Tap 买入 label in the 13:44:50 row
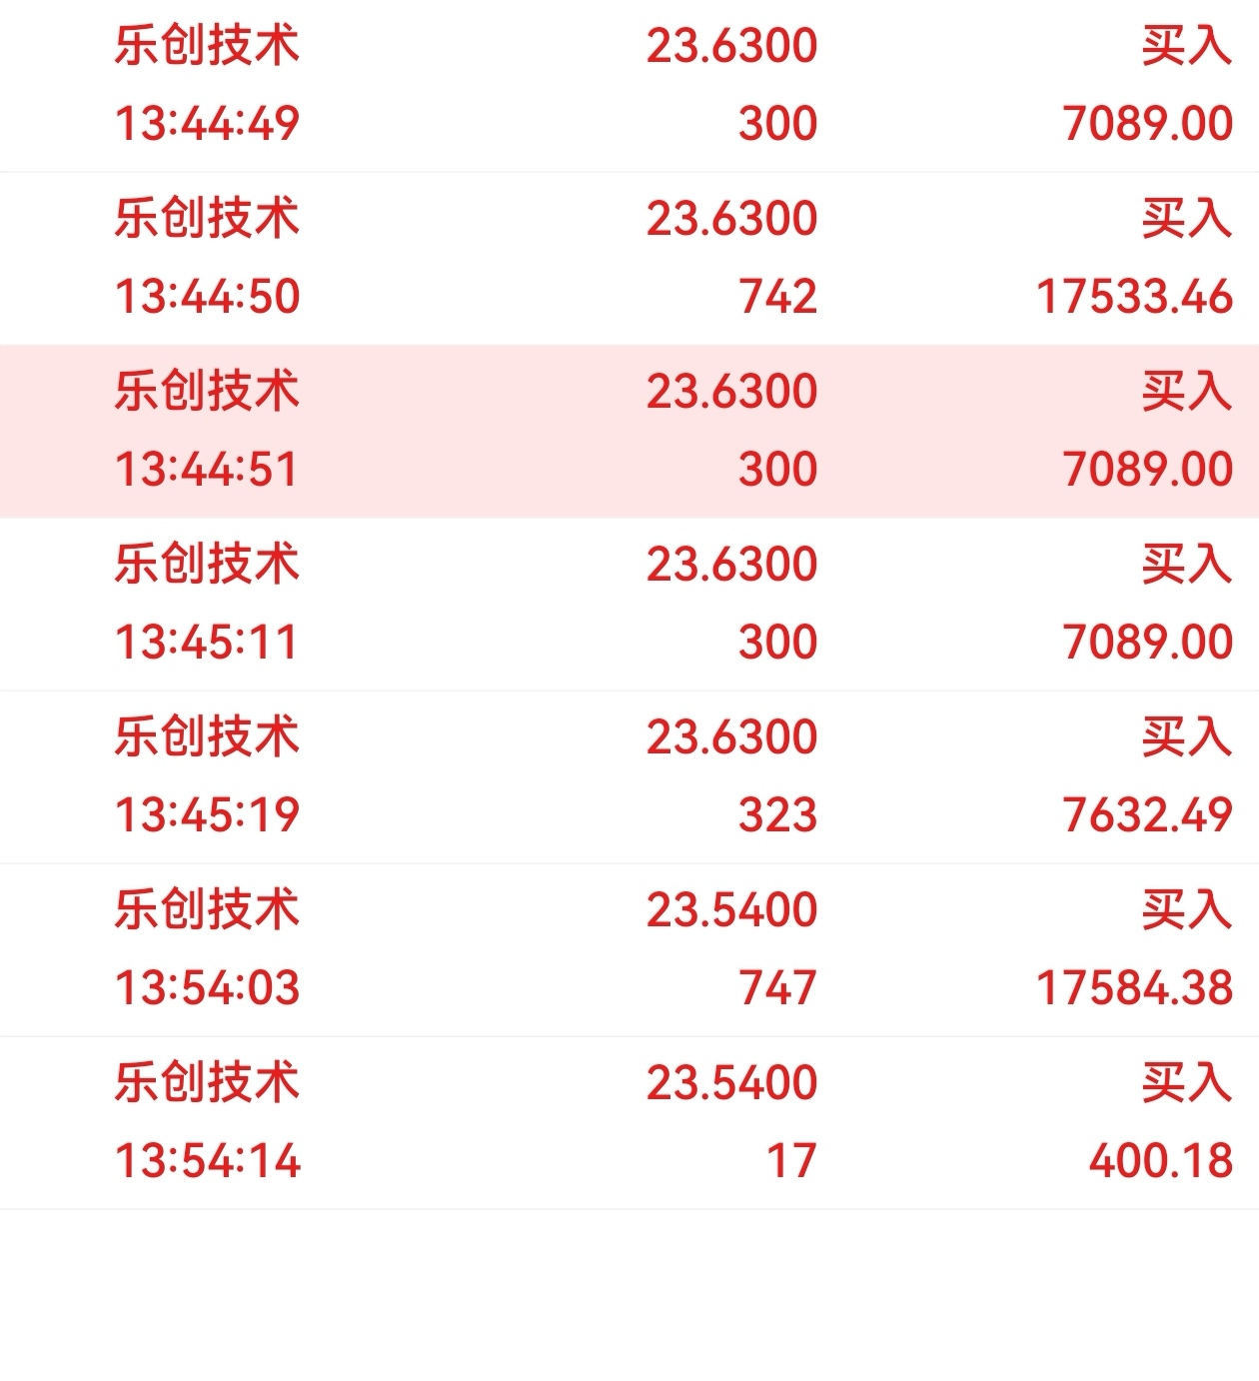 (x=1186, y=218)
